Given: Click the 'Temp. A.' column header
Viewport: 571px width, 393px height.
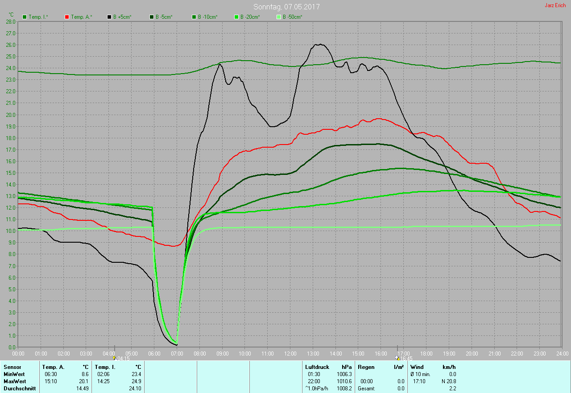Looking at the screenshot, I should [53, 367].
